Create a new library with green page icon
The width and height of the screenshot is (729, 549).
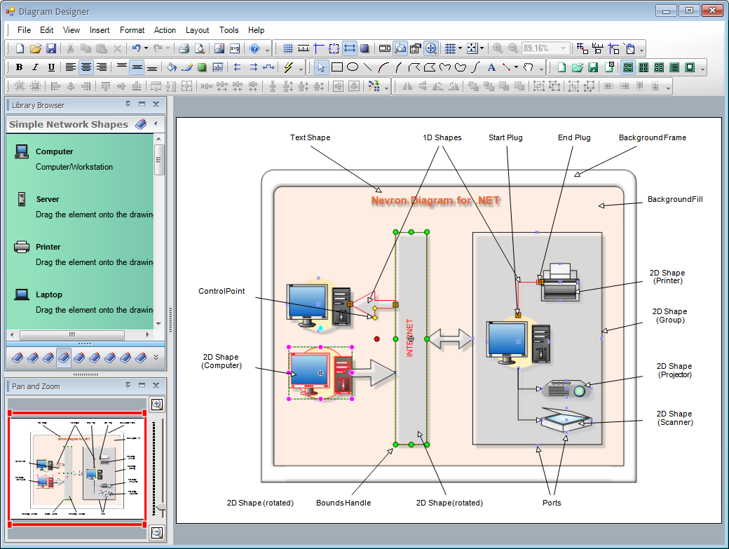click(561, 67)
